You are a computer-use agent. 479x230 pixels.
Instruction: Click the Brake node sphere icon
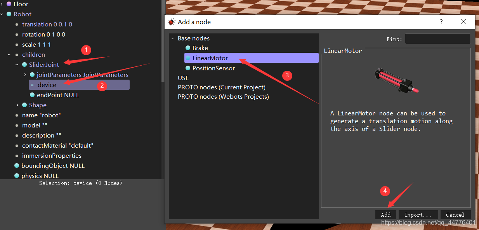click(x=188, y=48)
